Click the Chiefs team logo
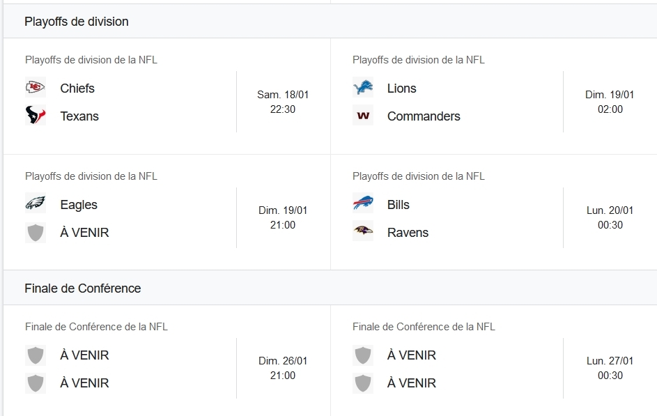The width and height of the screenshot is (657, 416). coord(36,88)
